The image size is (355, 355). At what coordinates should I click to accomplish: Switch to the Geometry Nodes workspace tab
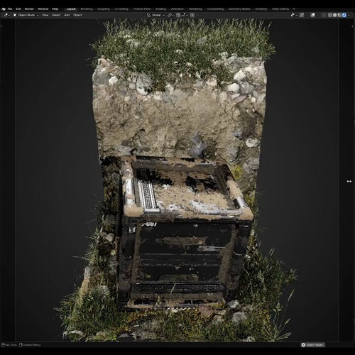tap(239, 9)
